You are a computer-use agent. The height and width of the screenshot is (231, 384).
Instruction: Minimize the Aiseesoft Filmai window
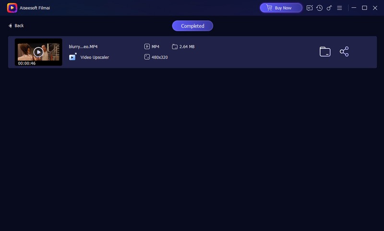click(354, 8)
